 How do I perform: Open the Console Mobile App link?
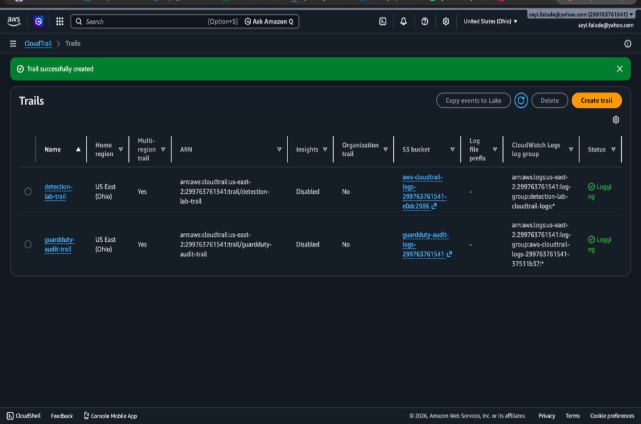[x=110, y=416]
